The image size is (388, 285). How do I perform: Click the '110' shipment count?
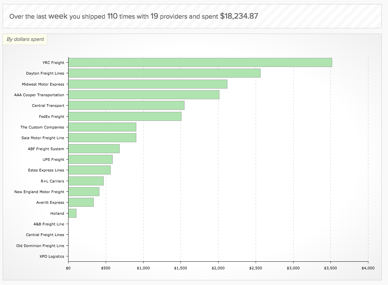tap(112, 16)
